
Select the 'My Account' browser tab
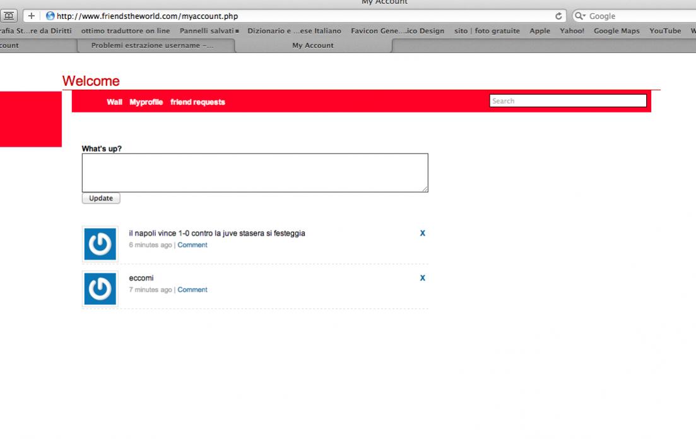[313, 45]
